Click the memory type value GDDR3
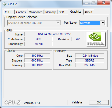Image resolution: width=112 pixels, height=108 pixels. click(89, 60)
